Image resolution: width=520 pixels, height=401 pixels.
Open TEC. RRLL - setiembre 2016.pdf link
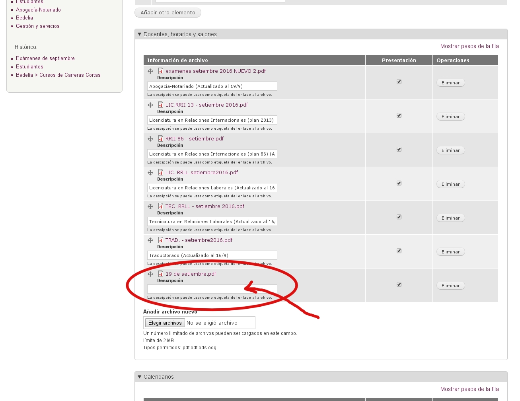[205, 206]
